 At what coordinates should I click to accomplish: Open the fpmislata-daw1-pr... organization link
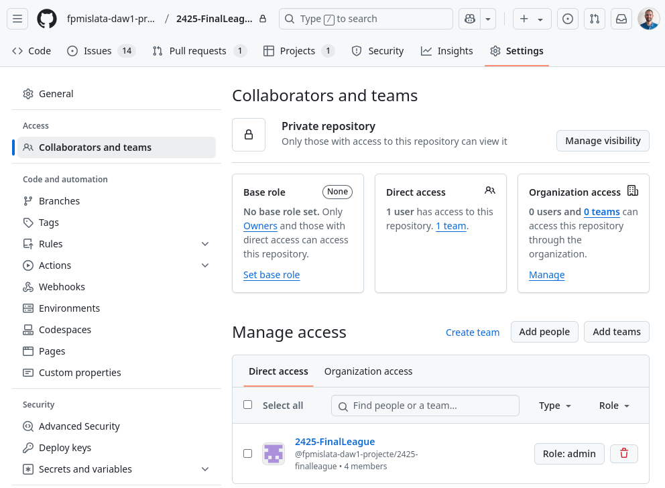point(111,19)
